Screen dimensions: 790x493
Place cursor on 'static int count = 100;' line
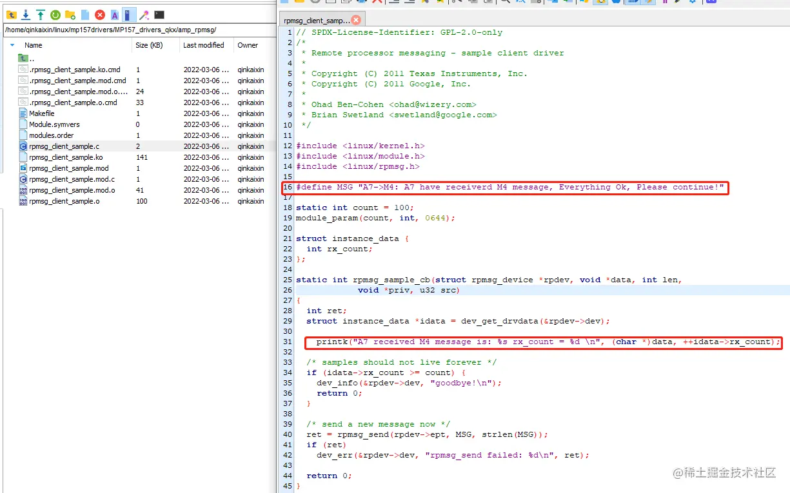pos(355,208)
